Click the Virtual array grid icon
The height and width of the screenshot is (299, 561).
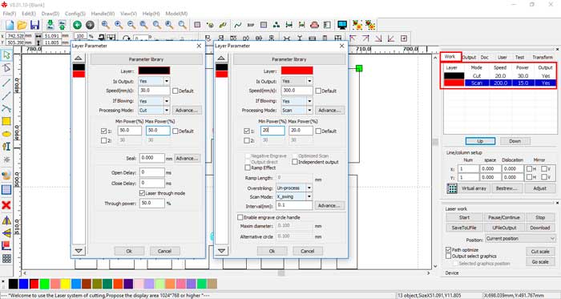click(452, 188)
